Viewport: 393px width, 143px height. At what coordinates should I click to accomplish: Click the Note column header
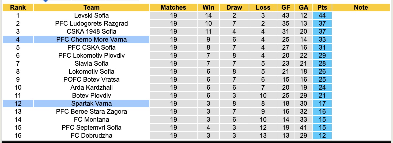361,7
